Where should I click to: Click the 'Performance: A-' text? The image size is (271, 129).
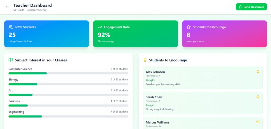pyautogui.click(x=153, y=76)
